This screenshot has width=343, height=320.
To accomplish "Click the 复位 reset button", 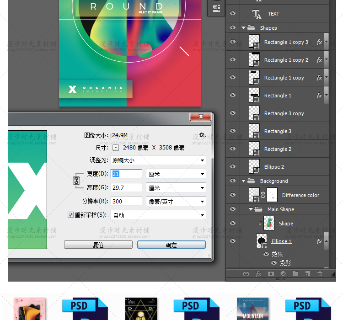I will click(98, 245).
